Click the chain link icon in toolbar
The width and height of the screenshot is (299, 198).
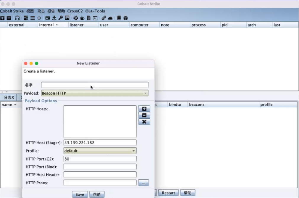(104, 18)
